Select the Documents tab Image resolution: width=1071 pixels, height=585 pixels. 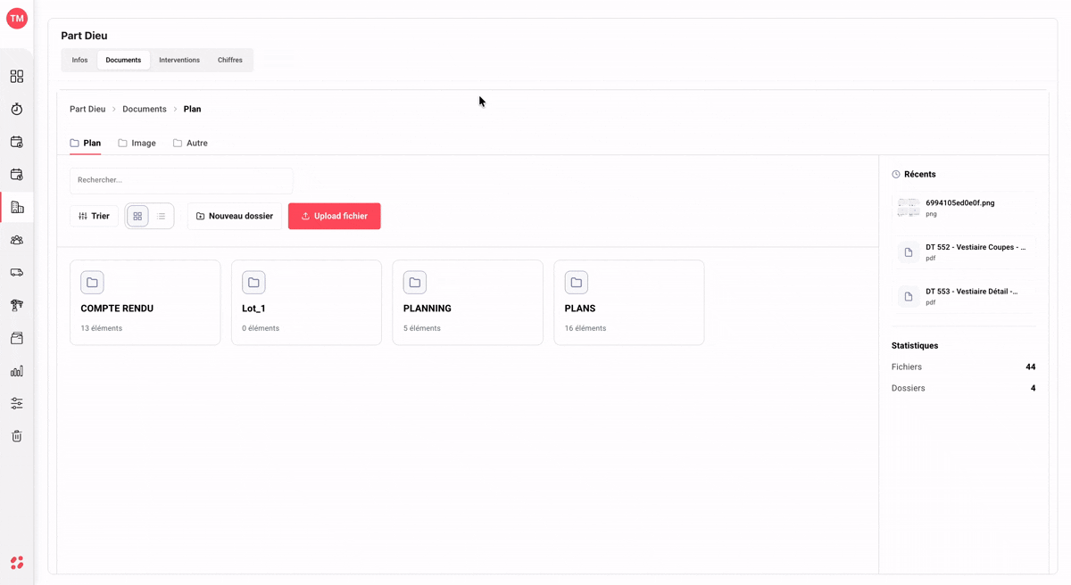[x=123, y=60]
